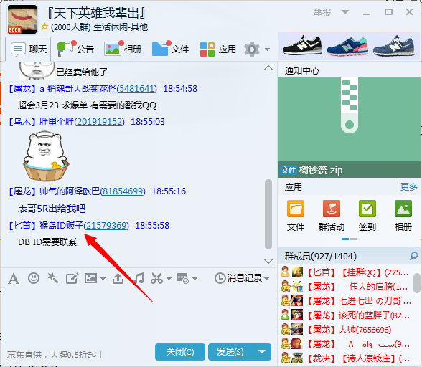Click the group avatar picture
The height and width of the screenshot is (367, 422).
pos(22,19)
